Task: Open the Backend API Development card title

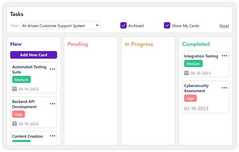Action: (x=24, y=104)
